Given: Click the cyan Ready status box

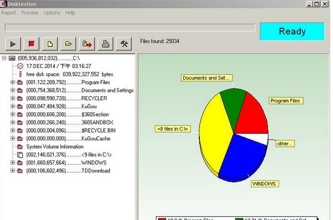Looking at the screenshot, I should (x=292, y=32).
